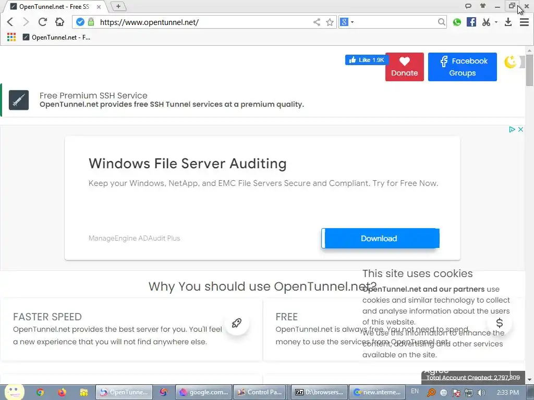Screen dimensions: 534x400
Task: Click the Facebook Like 1.9K button
Action: [x=367, y=60]
